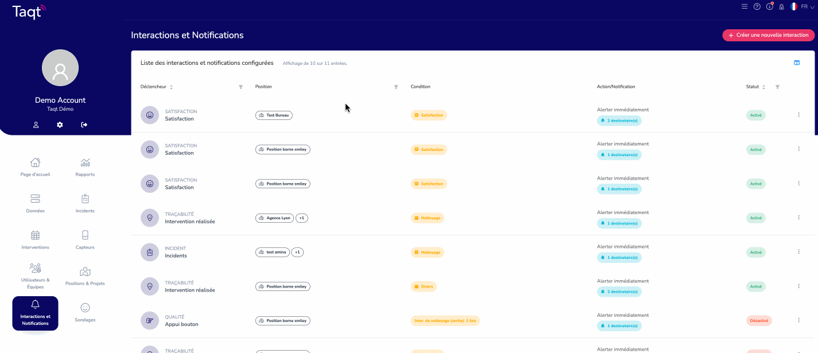The height and width of the screenshot is (353, 818).
Task: Click the 1 destinataire(s) badge in Agence Lyon row
Action: (x=619, y=223)
